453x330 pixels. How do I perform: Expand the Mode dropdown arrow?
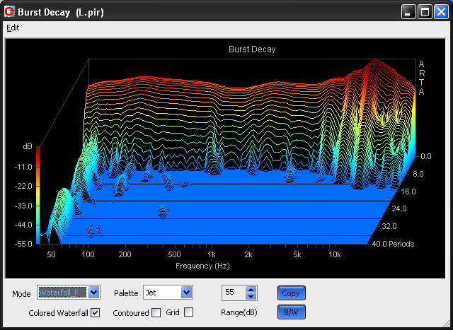tap(94, 293)
